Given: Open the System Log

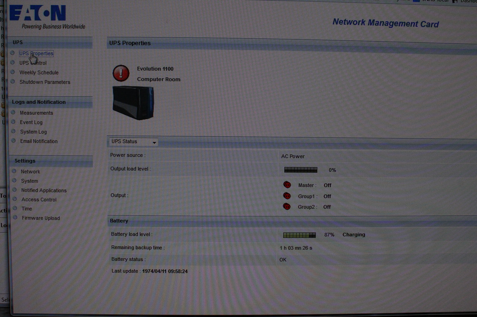Looking at the screenshot, I should [x=33, y=132].
